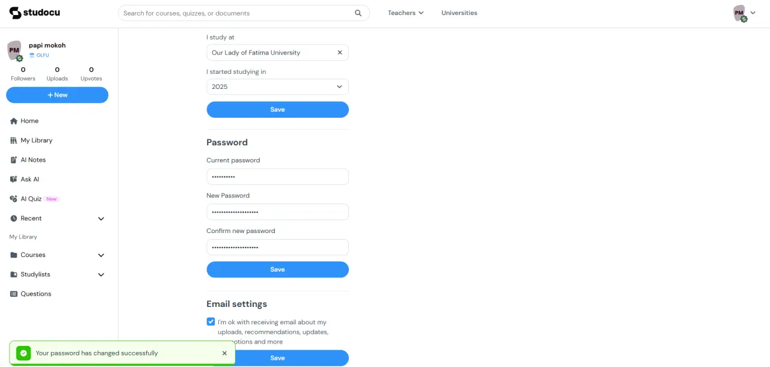This screenshot has height=367, width=770.
Task: Open the AI Quiz icon
Action: click(x=14, y=199)
